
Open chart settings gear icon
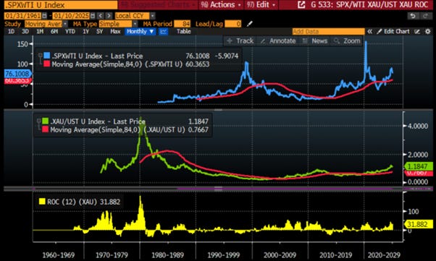click(428, 31)
